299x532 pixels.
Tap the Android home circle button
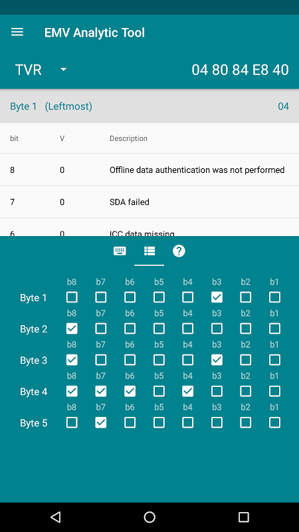[149, 517]
